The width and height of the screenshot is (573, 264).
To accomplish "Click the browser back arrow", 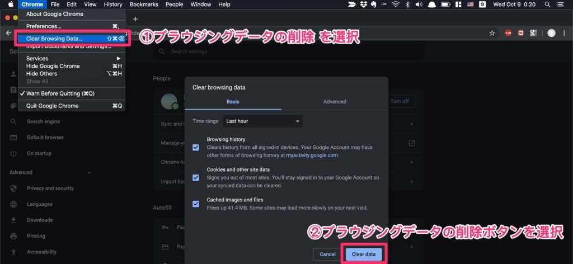I will pos(9,33).
